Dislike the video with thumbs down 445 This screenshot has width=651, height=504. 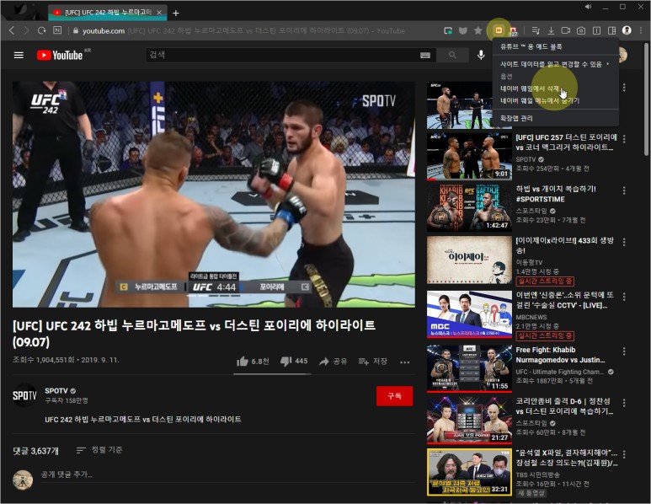click(294, 361)
